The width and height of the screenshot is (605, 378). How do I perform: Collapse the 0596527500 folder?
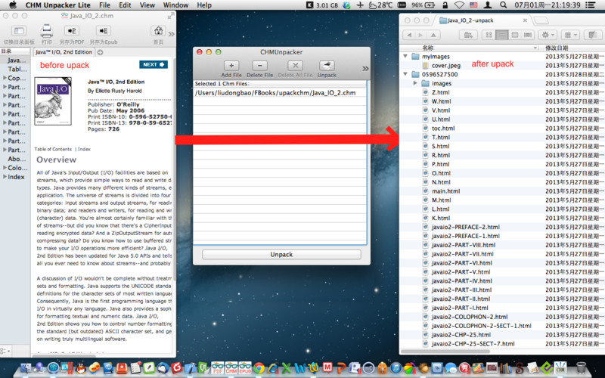pyautogui.click(x=405, y=74)
